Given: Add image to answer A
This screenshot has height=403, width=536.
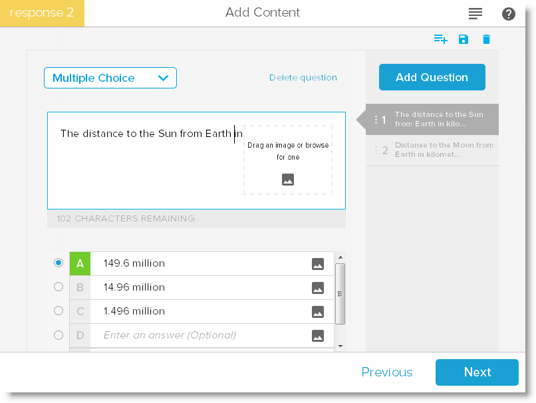Looking at the screenshot, I should point(318,264).
